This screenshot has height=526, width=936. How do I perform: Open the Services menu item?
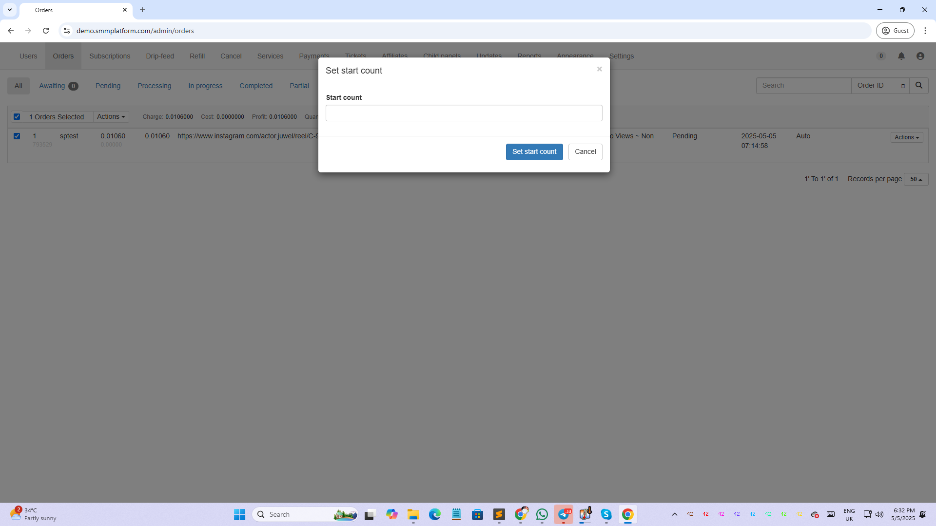click(270, 56)
